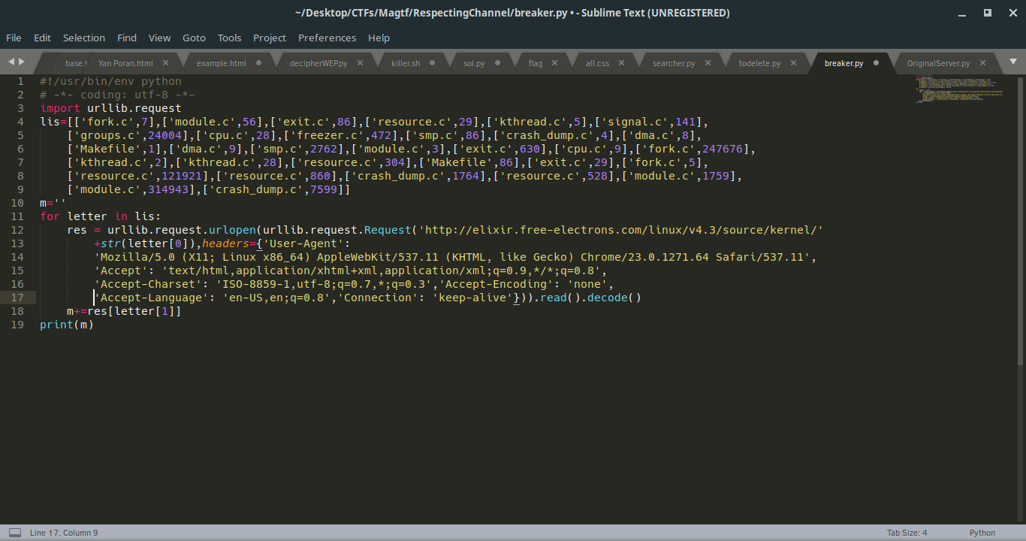Click line number 19 in gutter
The image size is (1026, 541).
click(x=18, y=325)
